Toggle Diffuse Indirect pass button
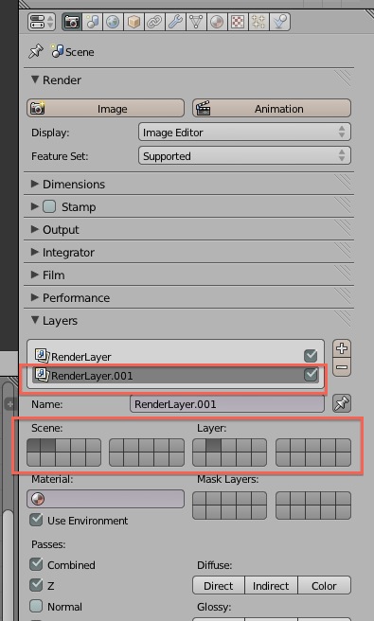The width and height of the screenshot is (374, 621). click(x=271, y=585)
